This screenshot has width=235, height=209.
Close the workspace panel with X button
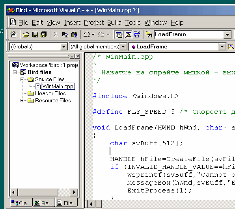(x=78, y=56)
